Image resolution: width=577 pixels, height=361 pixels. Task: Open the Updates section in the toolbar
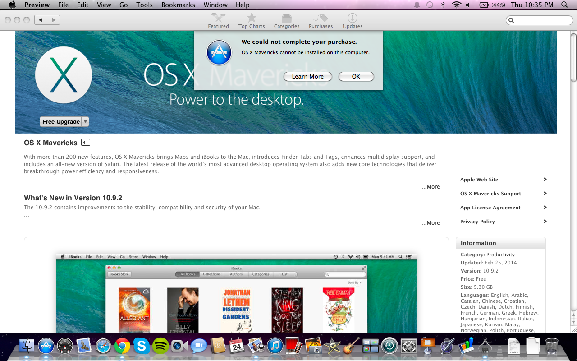coord(353,21)
